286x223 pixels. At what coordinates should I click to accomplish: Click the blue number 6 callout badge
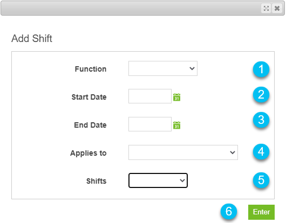tap(229, 212)
